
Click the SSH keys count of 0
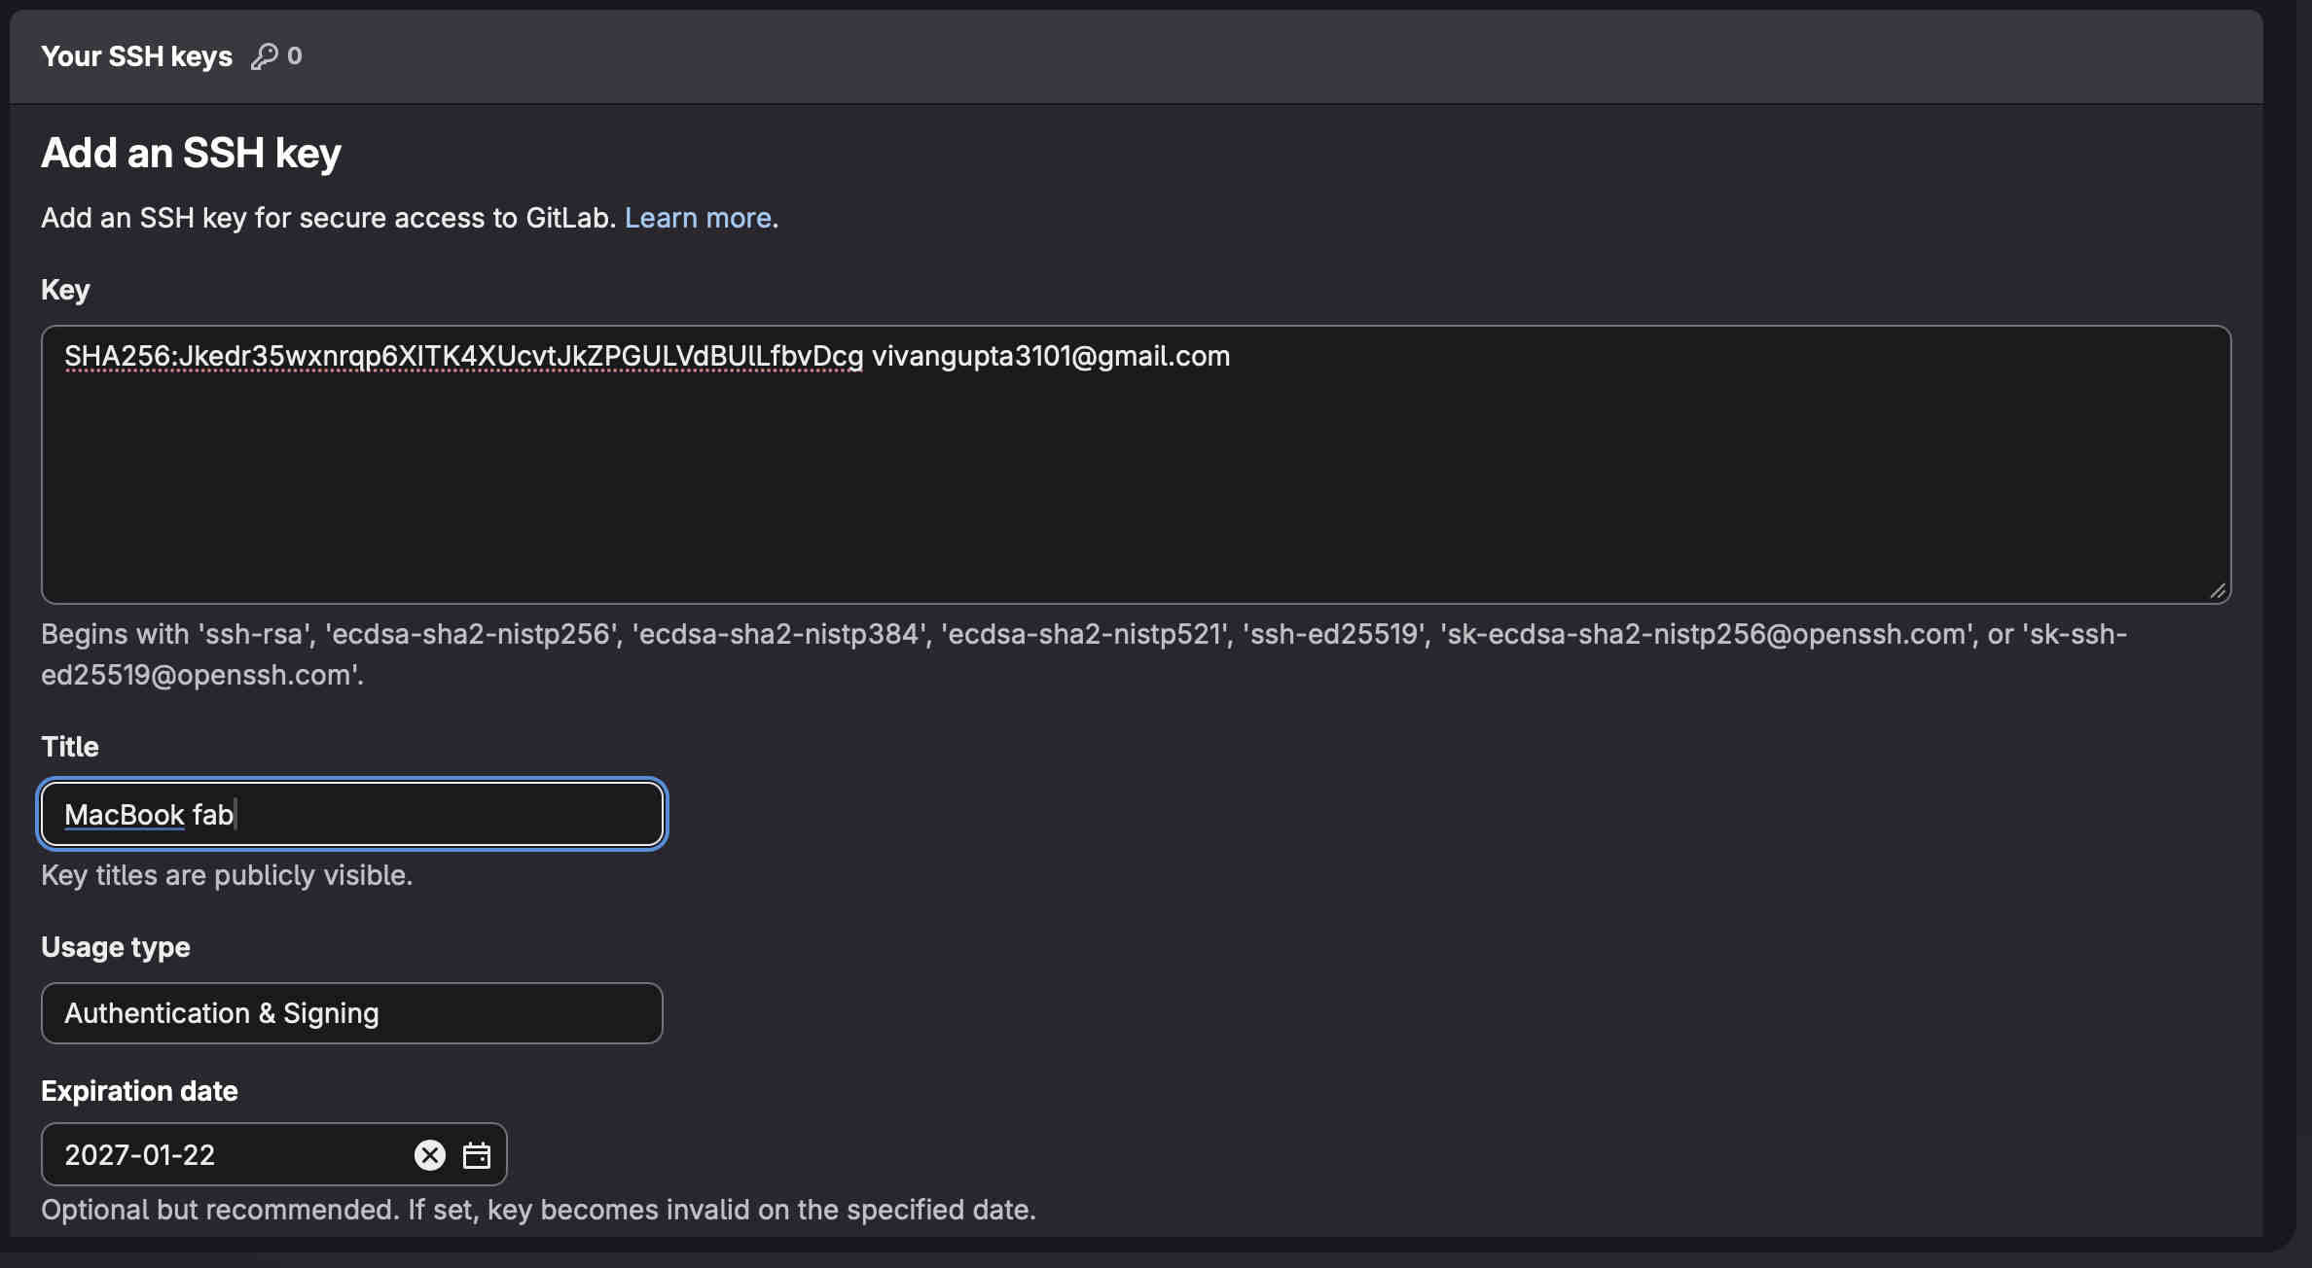point(294,56)
